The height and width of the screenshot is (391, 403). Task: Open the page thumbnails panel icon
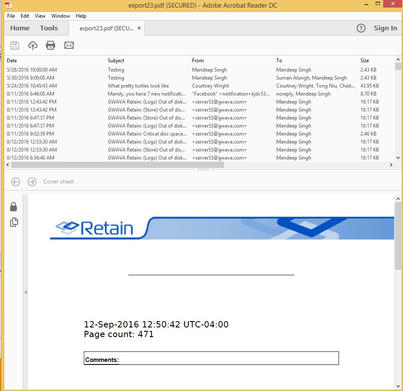click(14, 222)
